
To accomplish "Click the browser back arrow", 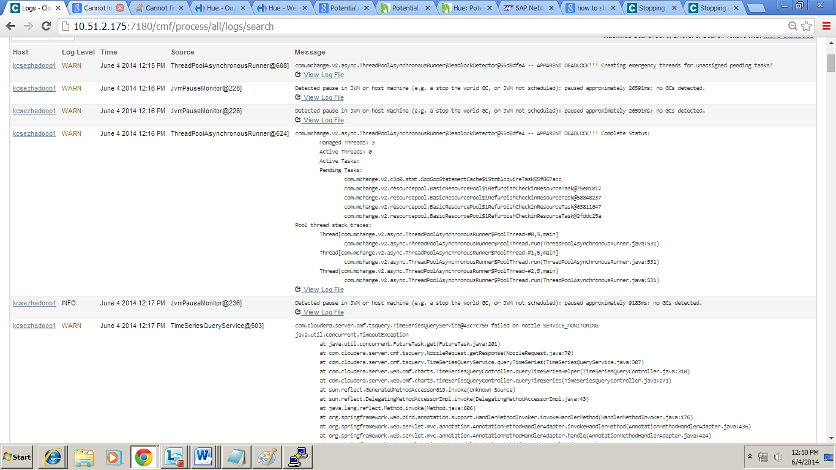I will coord(11,26).
